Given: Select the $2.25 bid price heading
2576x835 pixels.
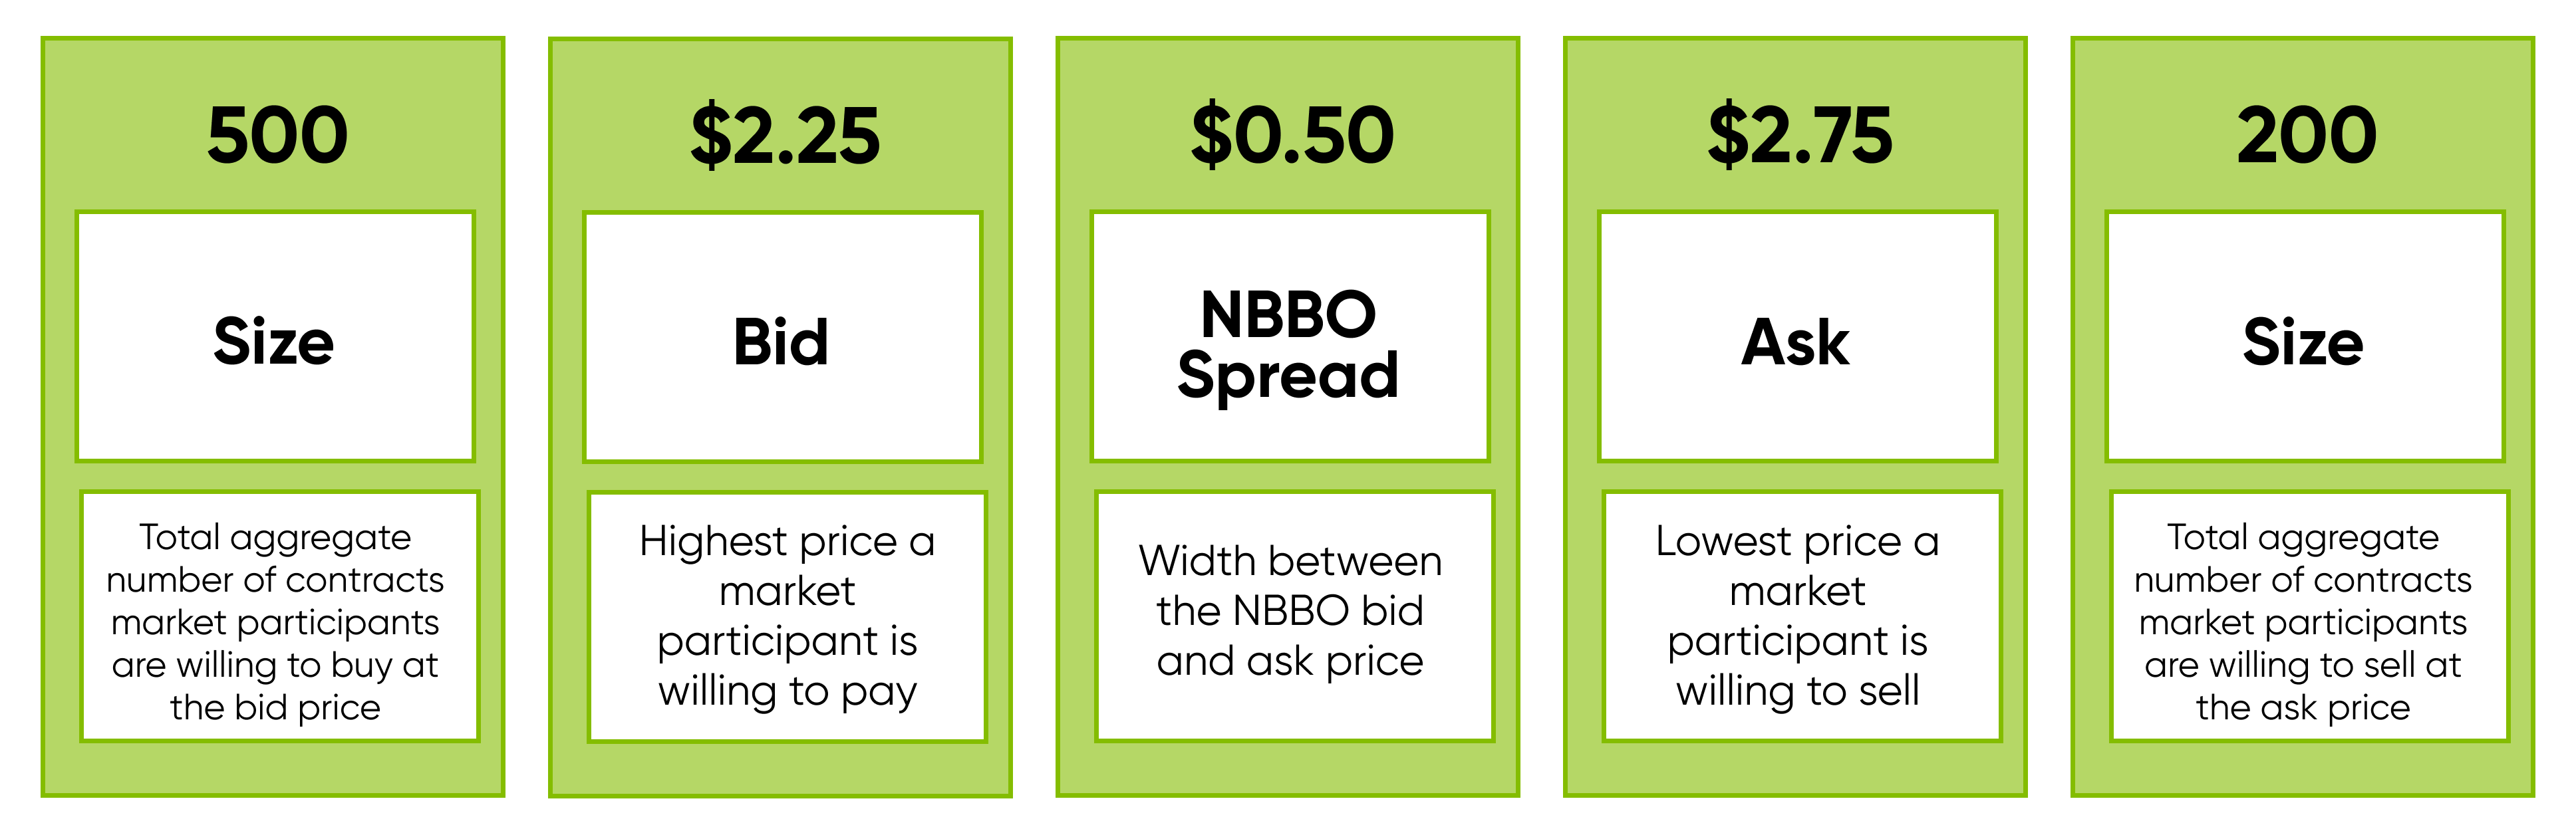Looking at the screenshot, I should (785, 135).
